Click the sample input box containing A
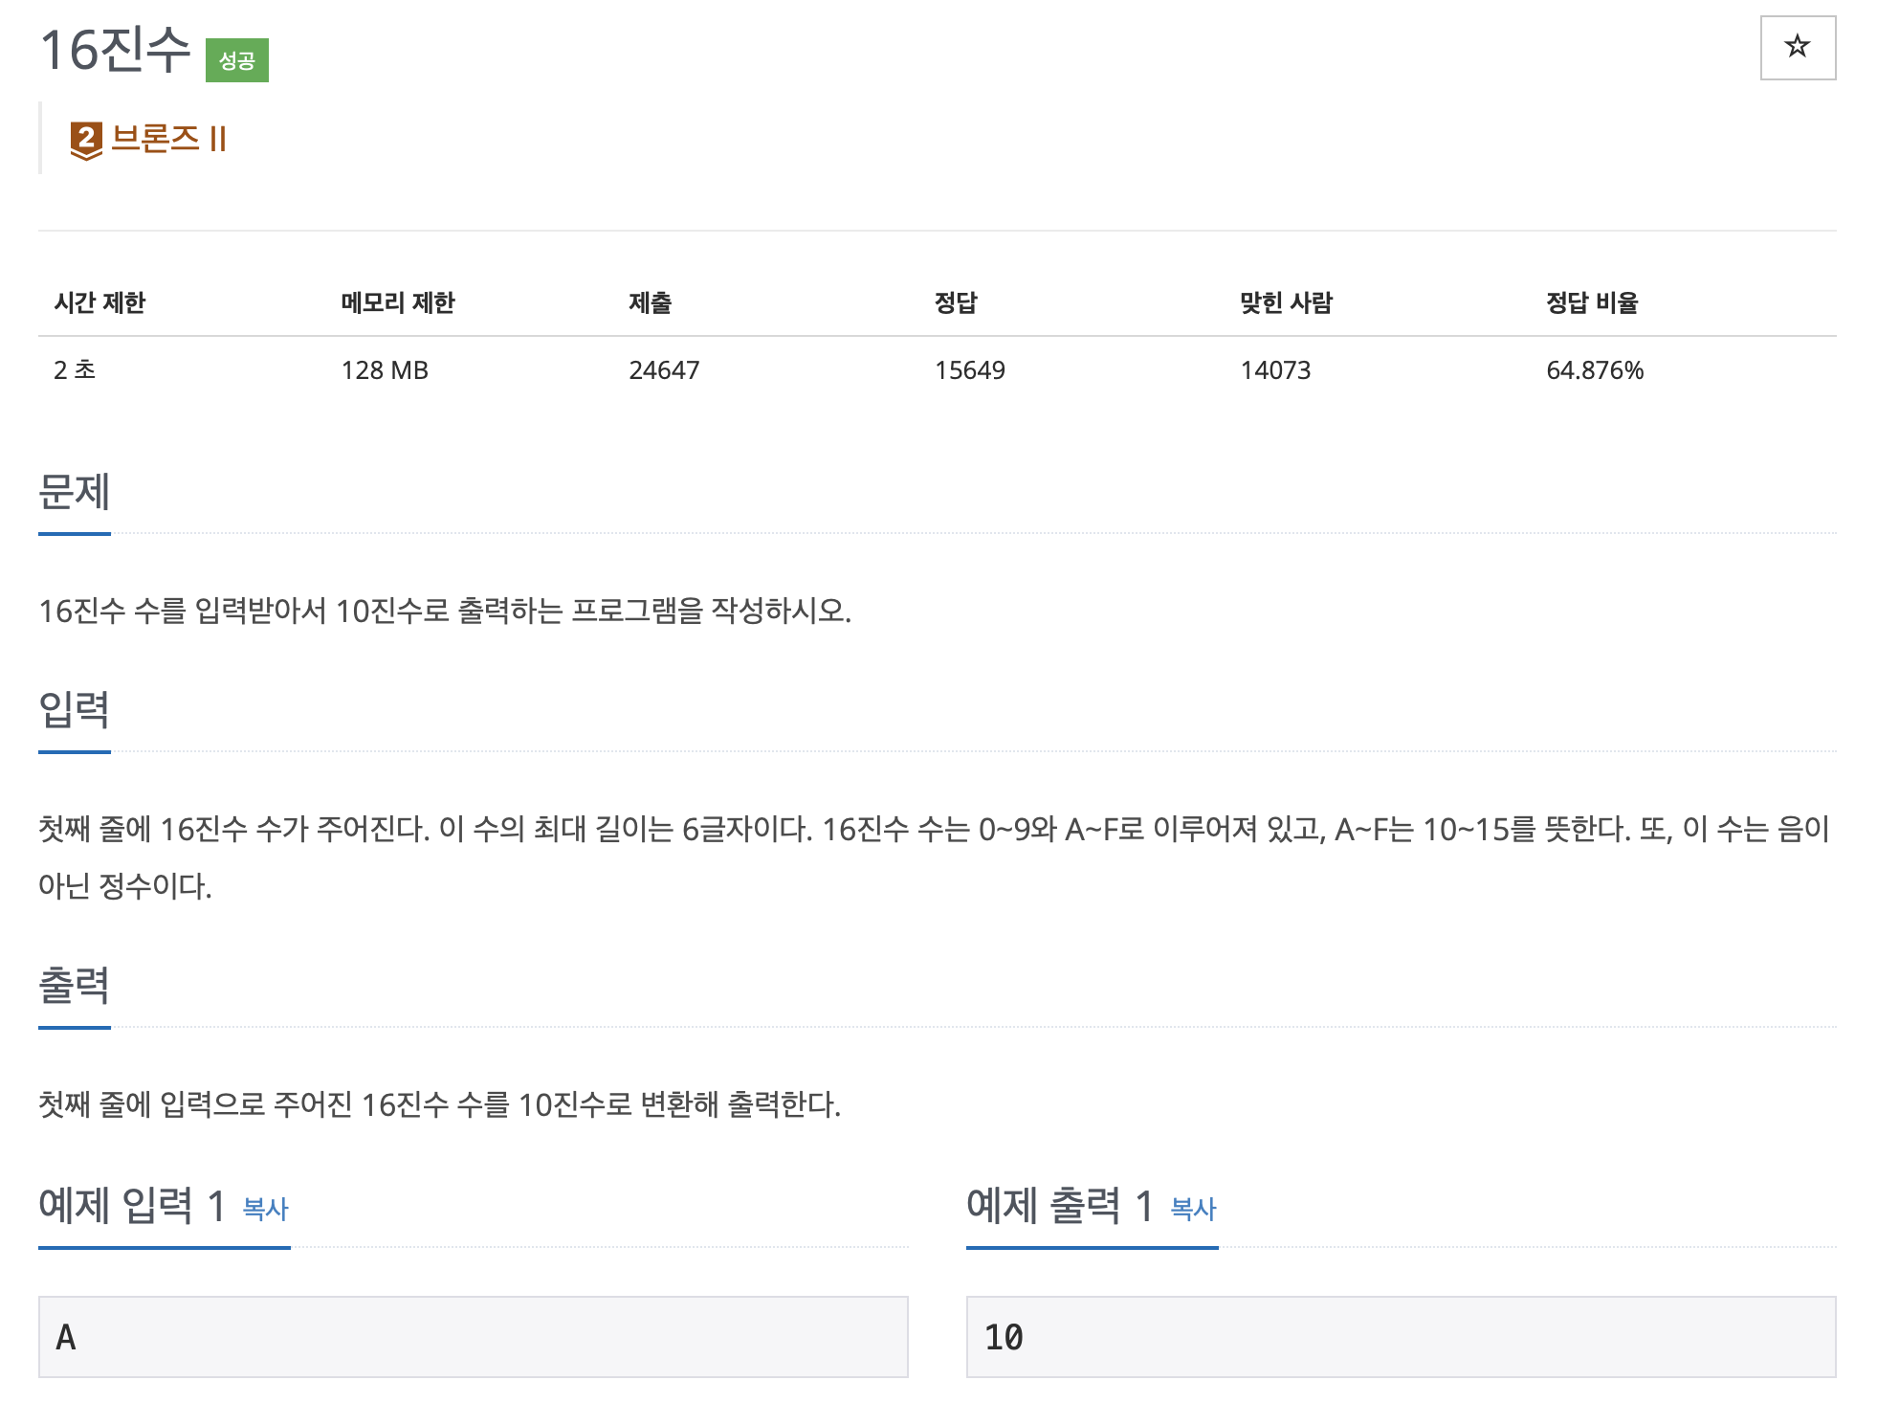The height and width of the screenshot is (1403, 1877). [x=473, y=1336]
